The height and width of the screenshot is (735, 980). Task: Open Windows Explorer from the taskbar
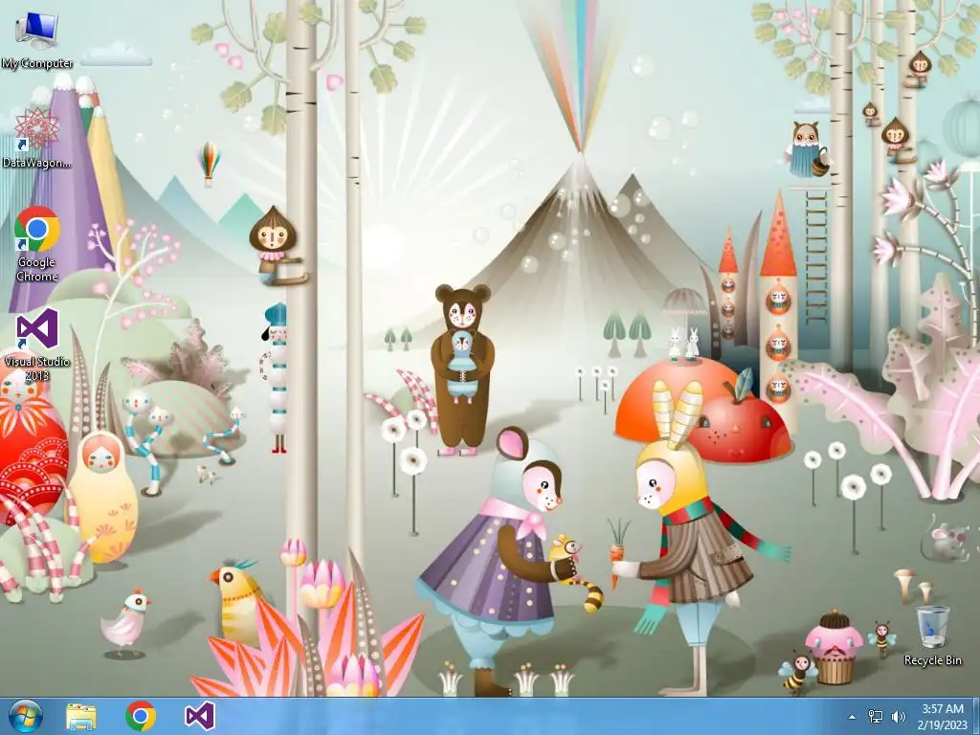(81, 717)
